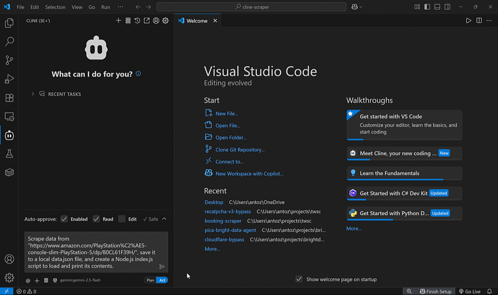
Task: Click the Run play icon in editor toolbar
Action: click(x=468, y=21)
